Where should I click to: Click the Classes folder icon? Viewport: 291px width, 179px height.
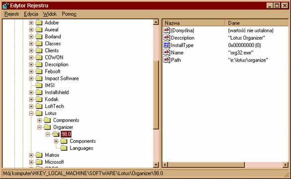click(x=39, y=44)
